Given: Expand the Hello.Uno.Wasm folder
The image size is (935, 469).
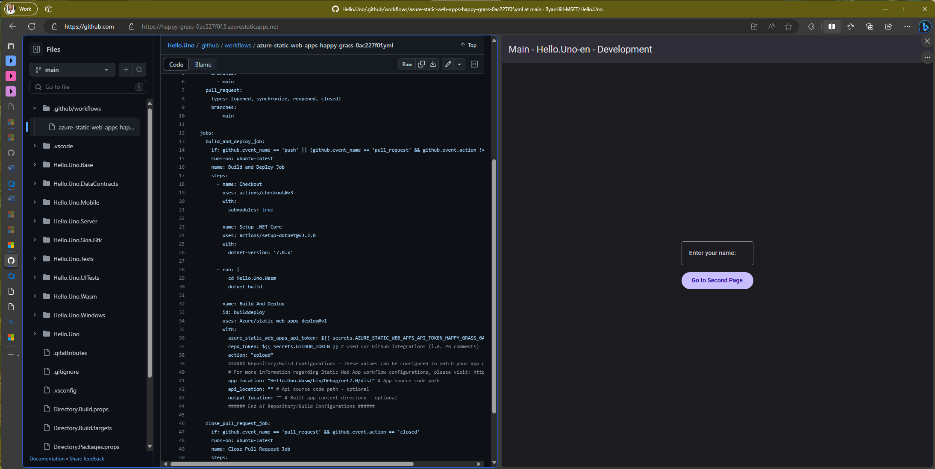Looking at the screenshot, I should (35, 296).
